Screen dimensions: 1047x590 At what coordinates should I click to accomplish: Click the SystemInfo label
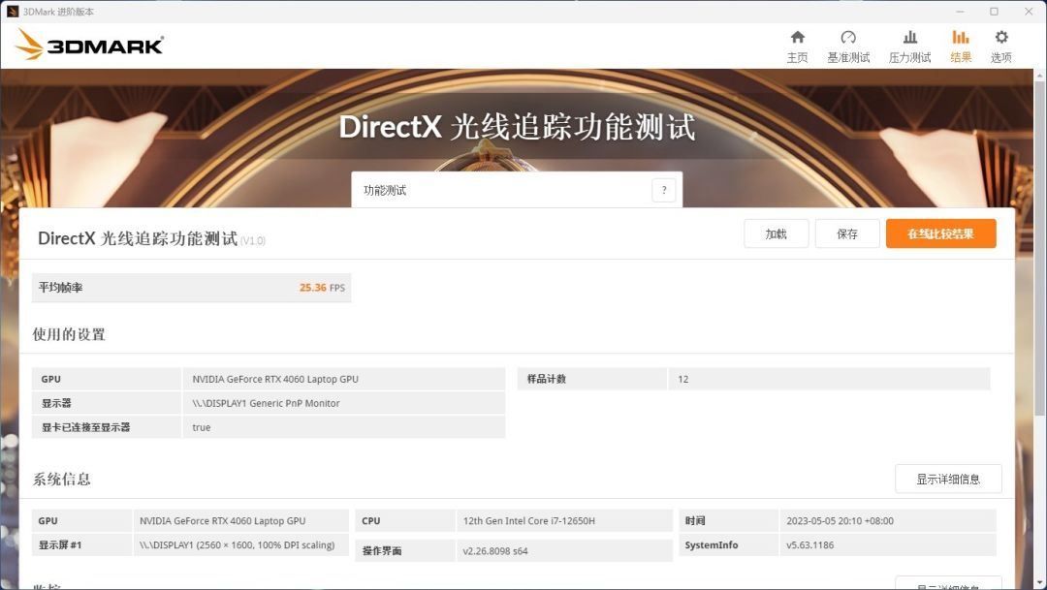tap(712, 544)
